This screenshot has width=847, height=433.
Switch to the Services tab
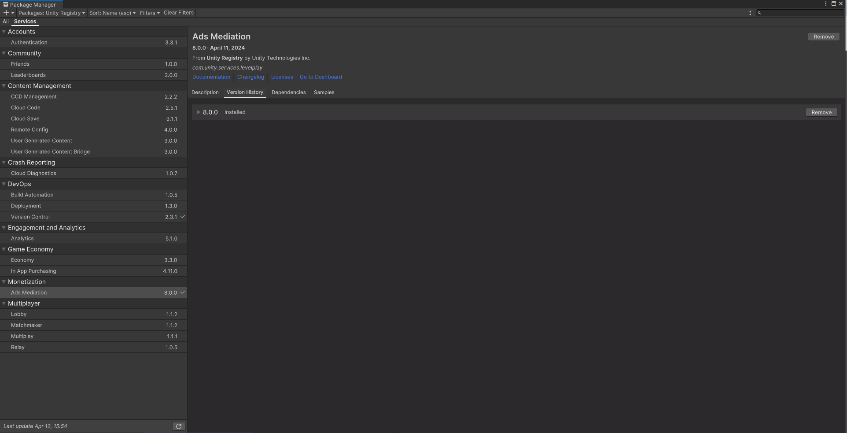click(x=25, y=22)
